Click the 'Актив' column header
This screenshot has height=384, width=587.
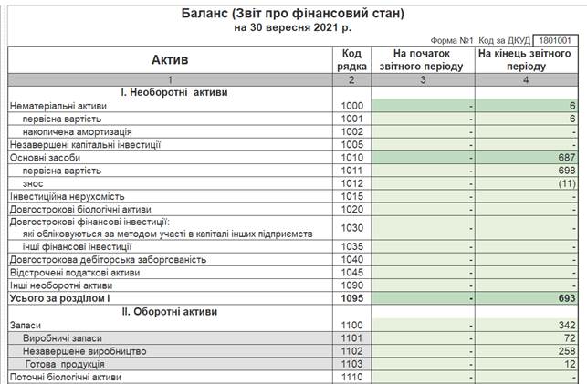(x=169, y=60)
